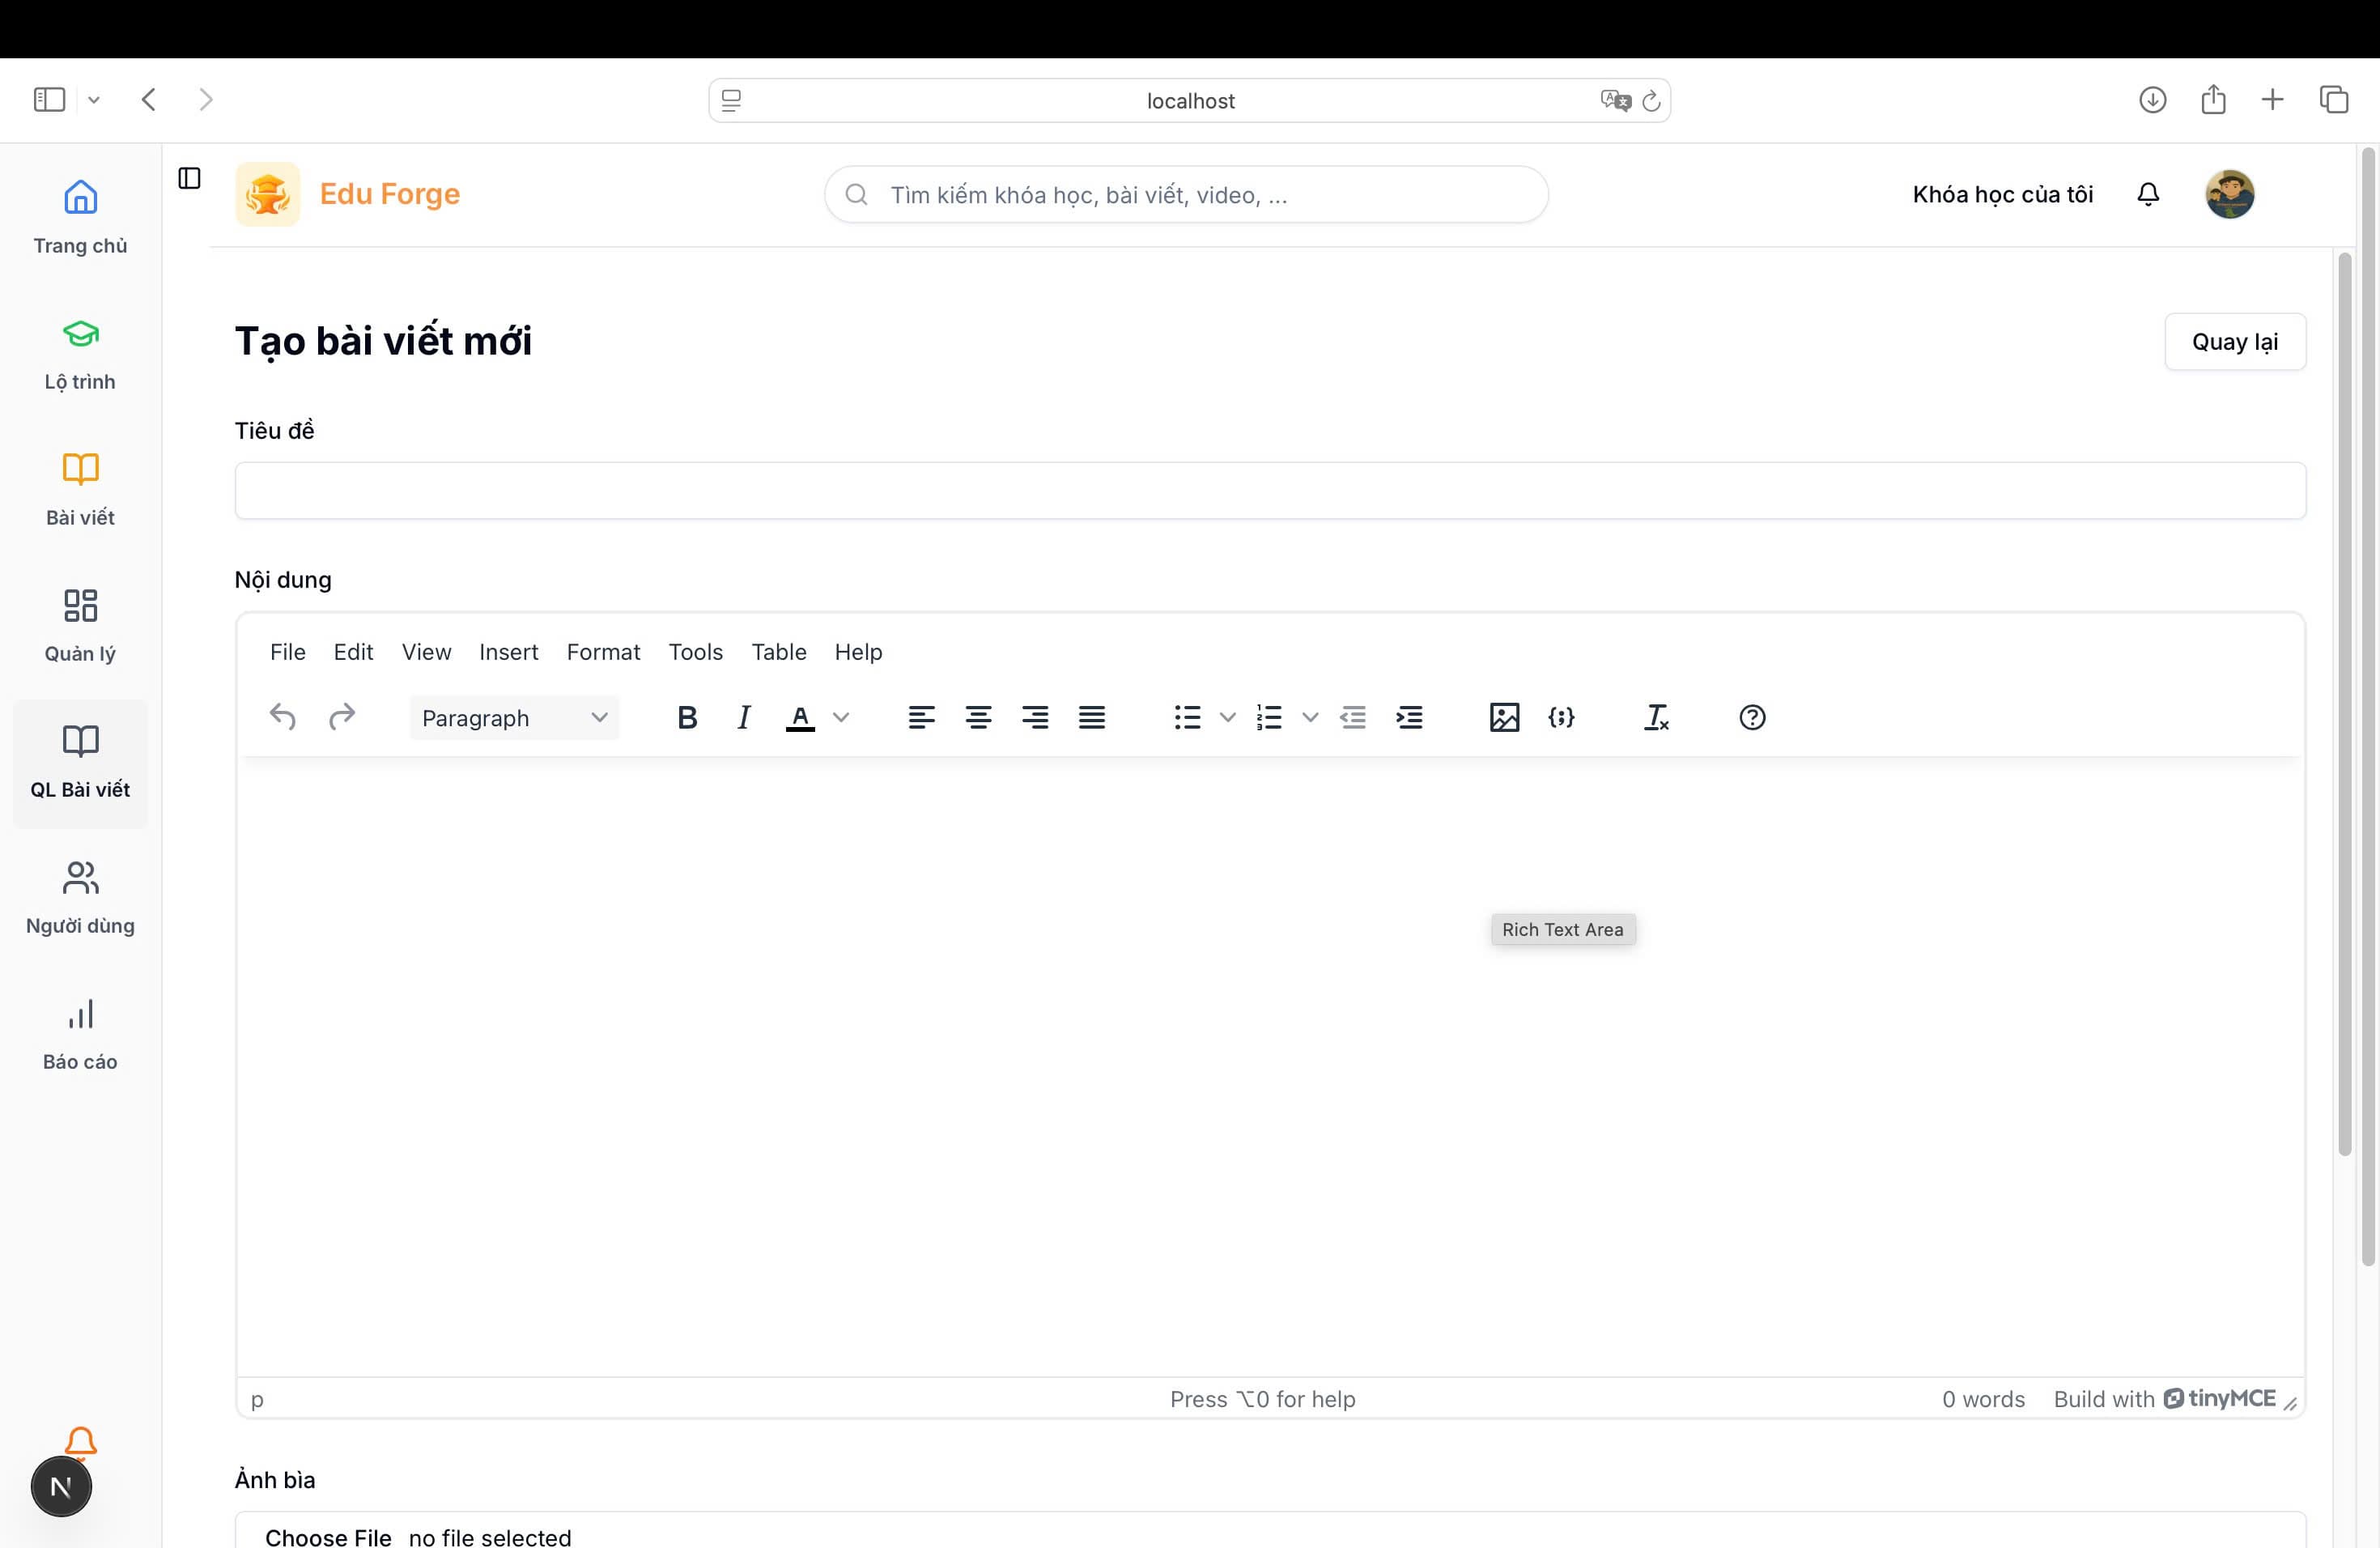The image size is (2380, 1548).
Task: Insert a bullet list
Action: point(1187,717)
